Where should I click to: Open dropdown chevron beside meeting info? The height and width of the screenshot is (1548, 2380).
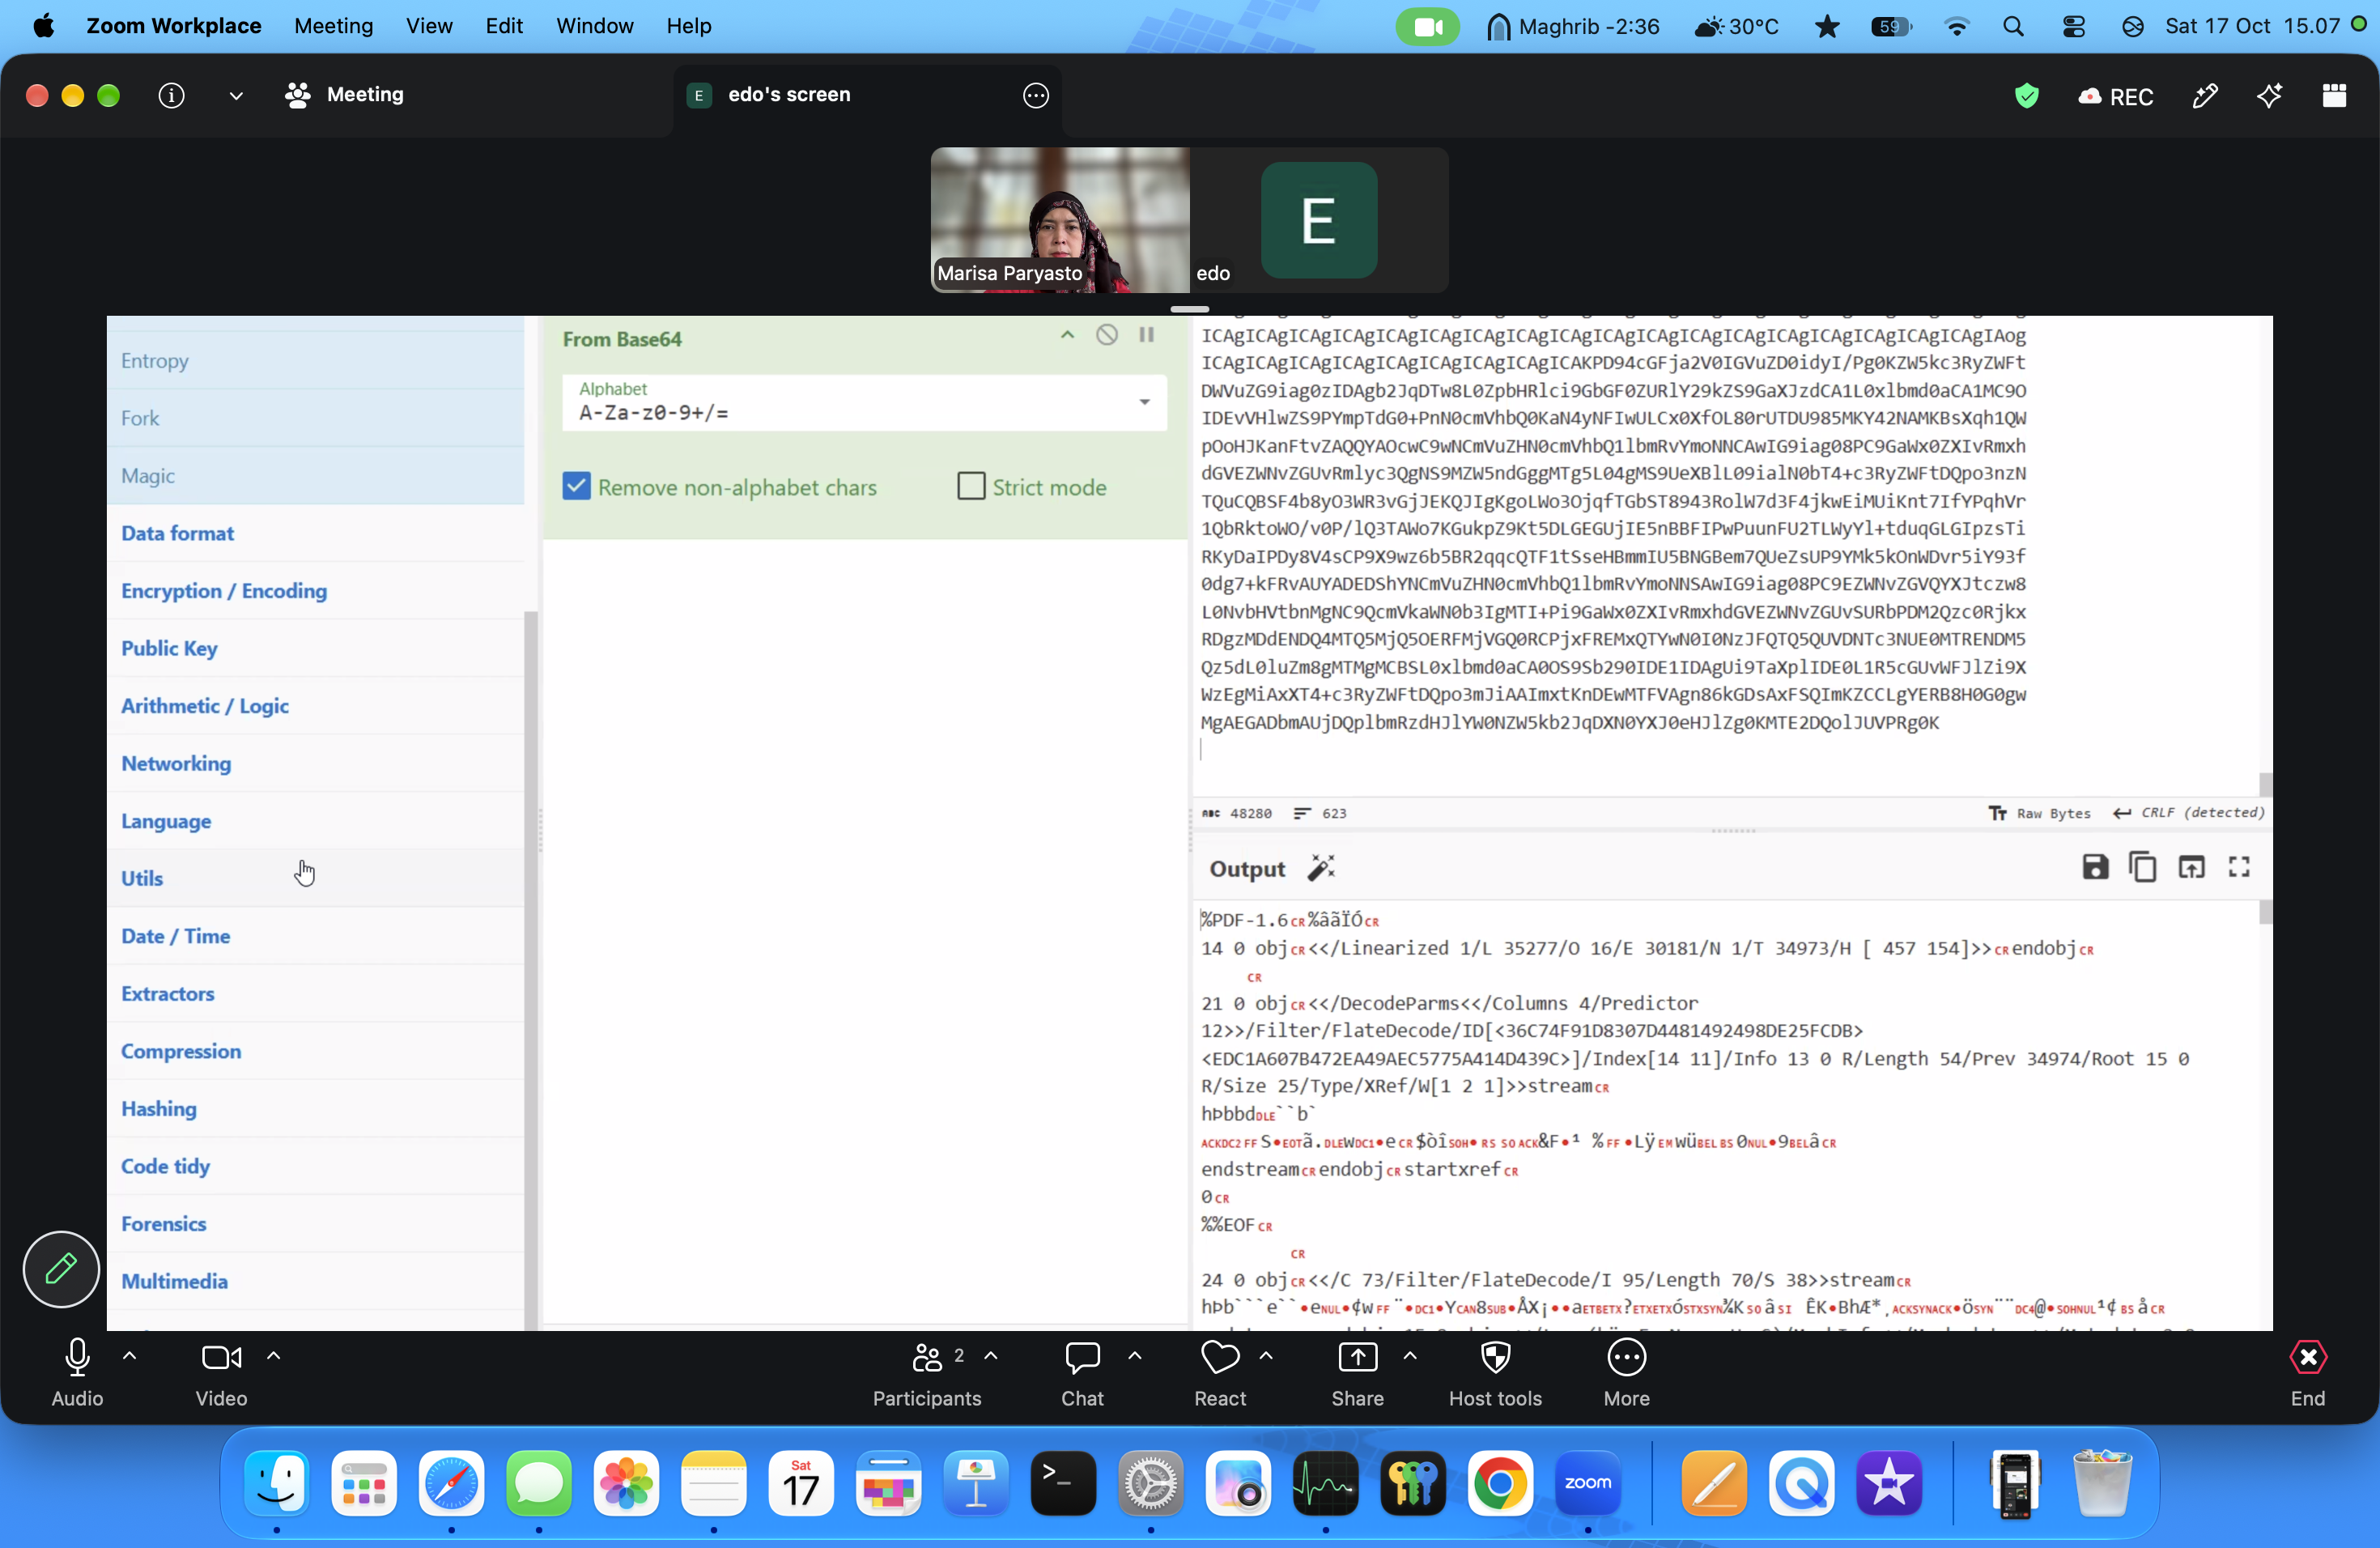point(236,96)
